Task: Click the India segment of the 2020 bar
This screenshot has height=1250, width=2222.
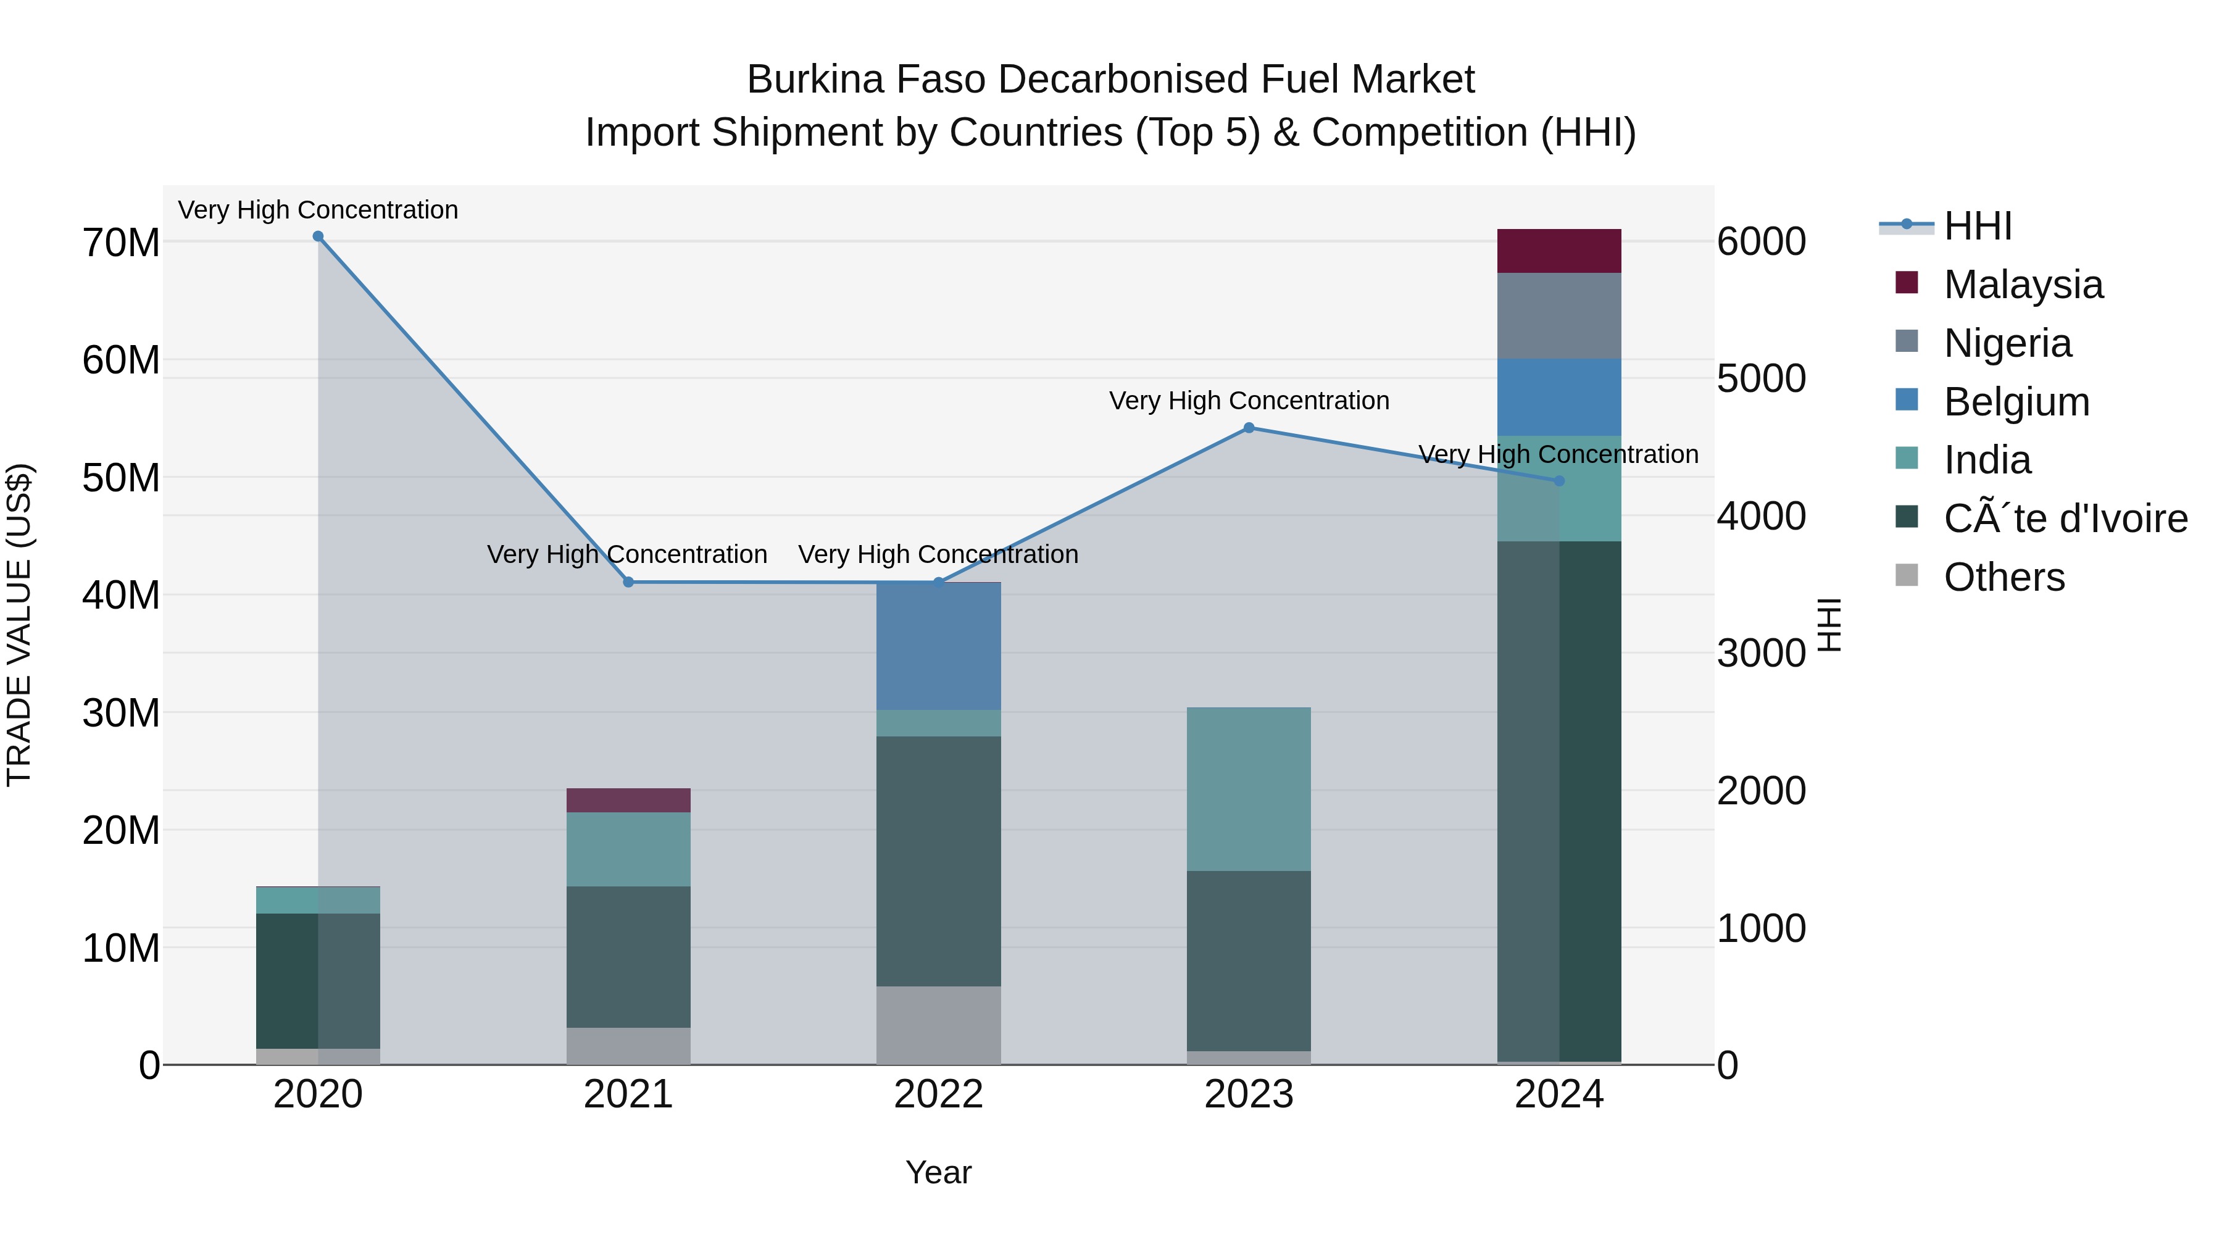Action: point(318,901)
